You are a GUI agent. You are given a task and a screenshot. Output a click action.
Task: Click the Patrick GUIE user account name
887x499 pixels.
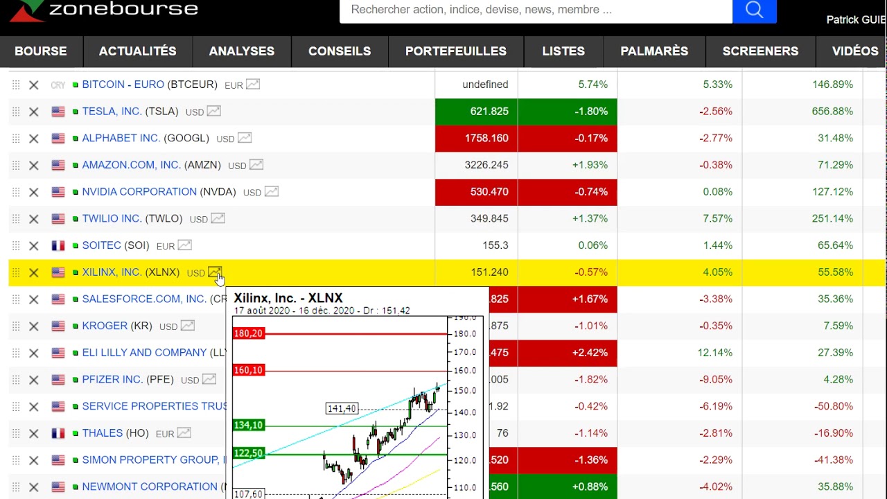tap(857, 20)
